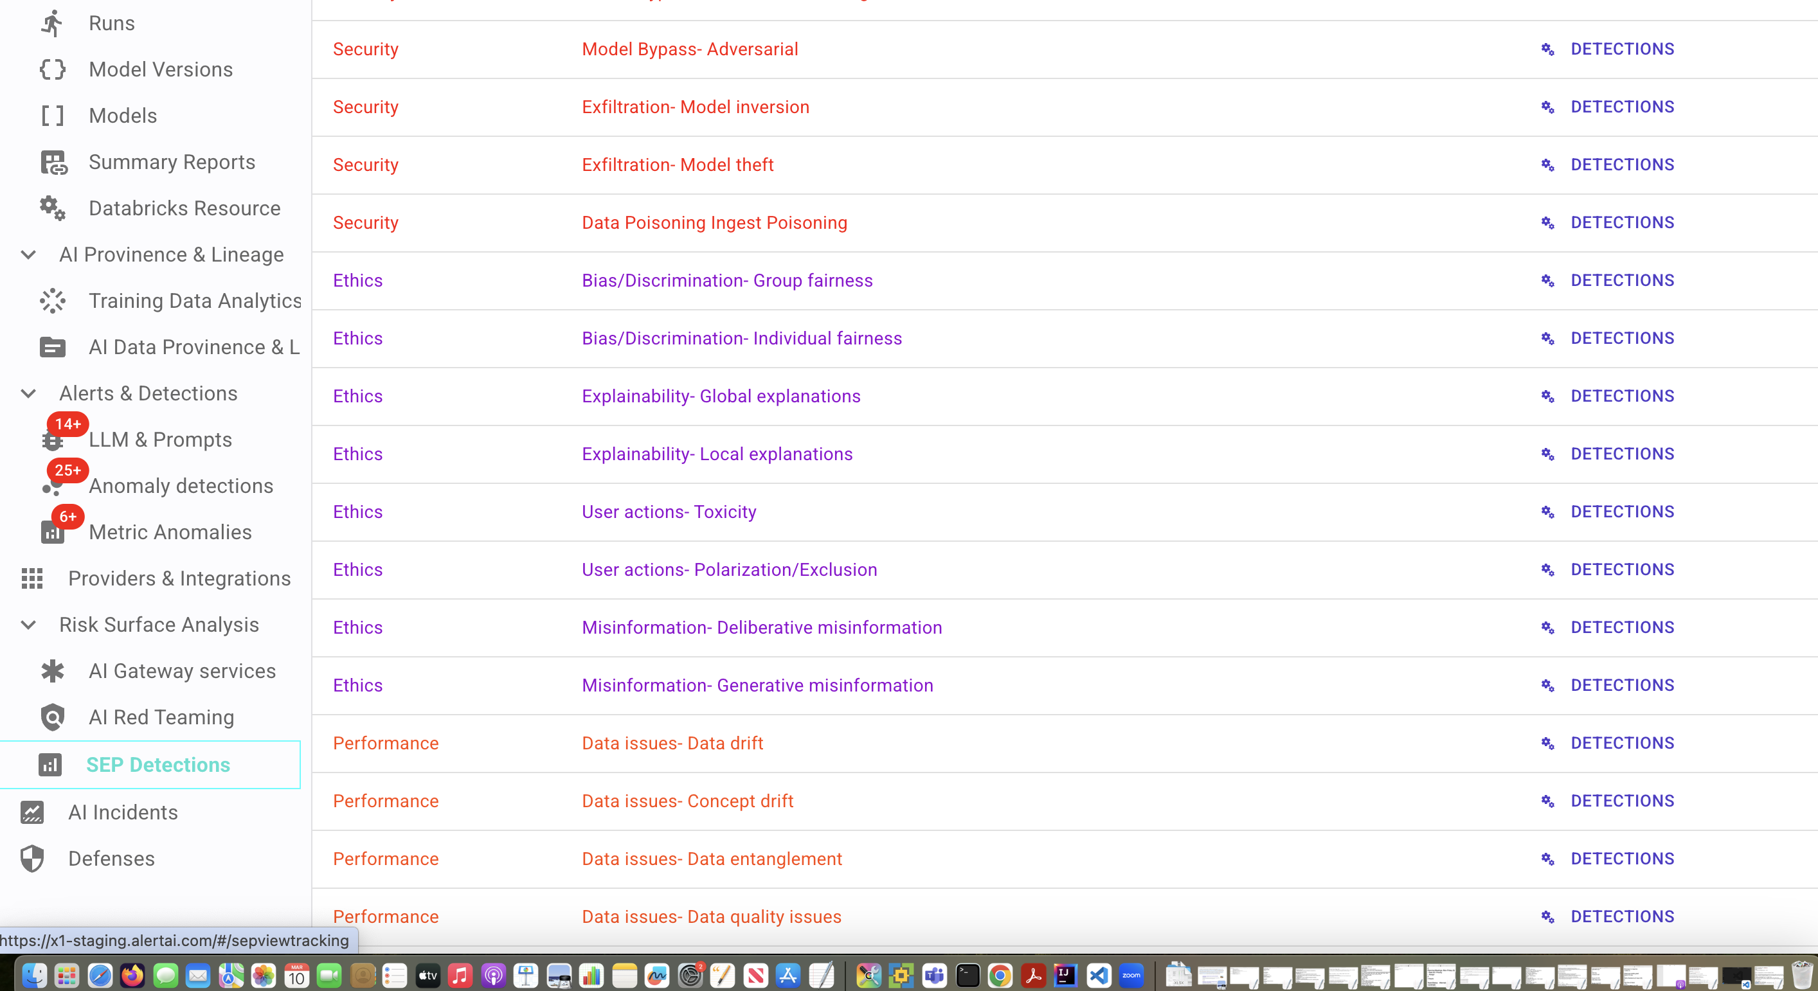
Task: Click the 25+ badge on Anomaly detections
Action: (67, 470)
